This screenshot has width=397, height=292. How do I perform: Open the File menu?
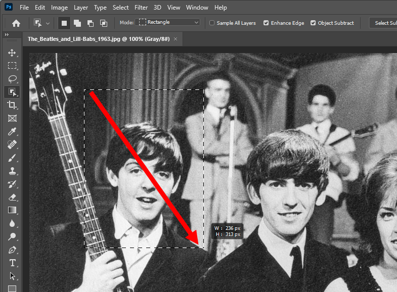pyautogui.click(x=24, y=8)
